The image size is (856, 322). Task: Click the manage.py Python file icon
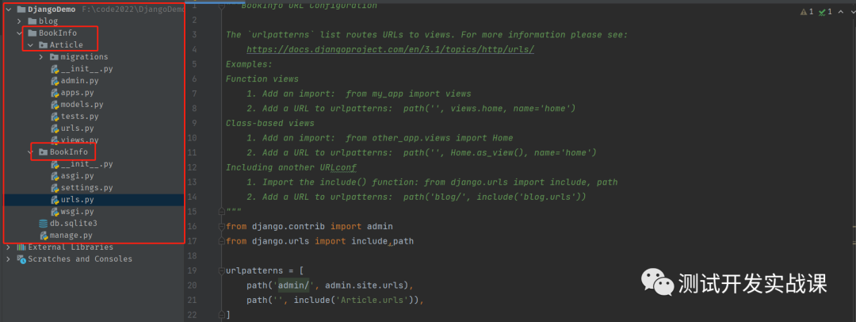click(44, 236)
